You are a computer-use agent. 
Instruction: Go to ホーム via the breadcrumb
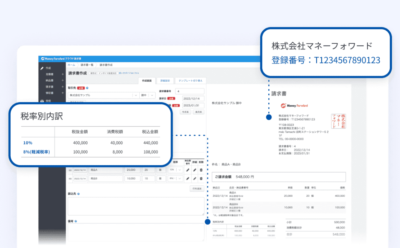pos(71,65)
